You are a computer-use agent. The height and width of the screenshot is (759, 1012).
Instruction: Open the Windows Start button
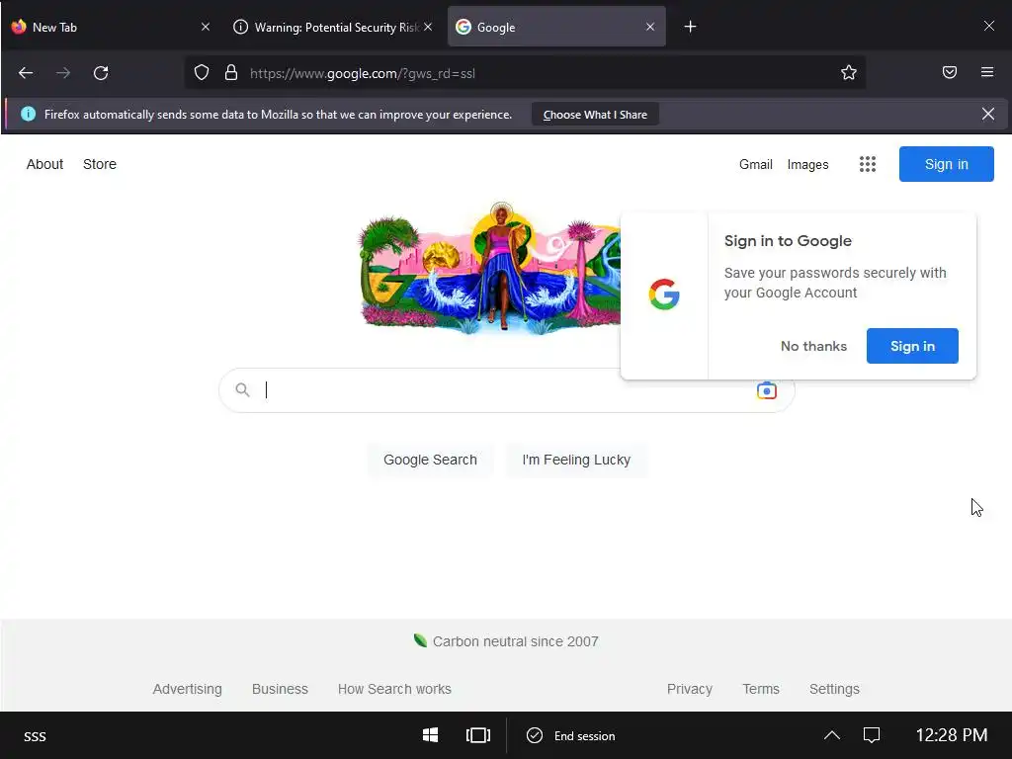click(x=431, y=735)
